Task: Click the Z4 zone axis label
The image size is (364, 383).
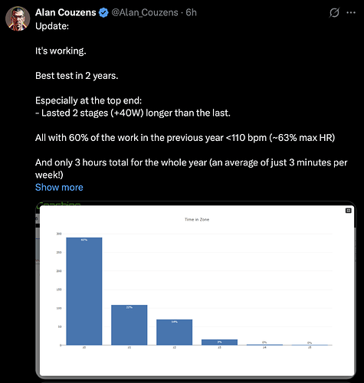Action: [264, 348]
